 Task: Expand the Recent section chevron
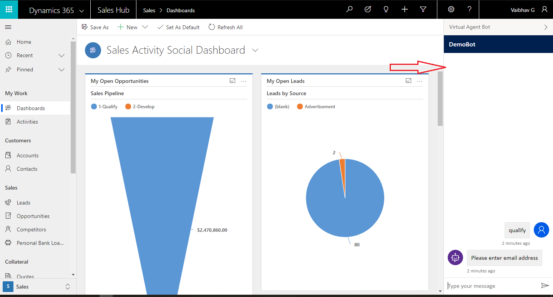[x=61, y=56]
